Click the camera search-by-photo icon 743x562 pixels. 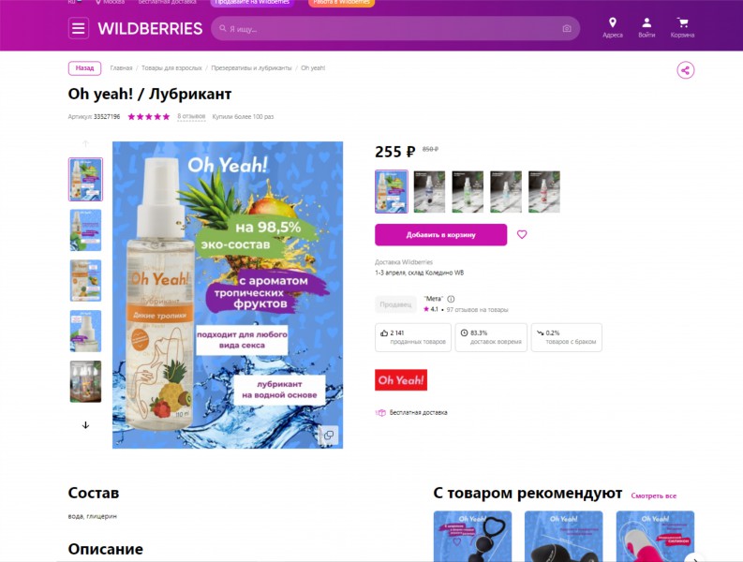point(567,29)
